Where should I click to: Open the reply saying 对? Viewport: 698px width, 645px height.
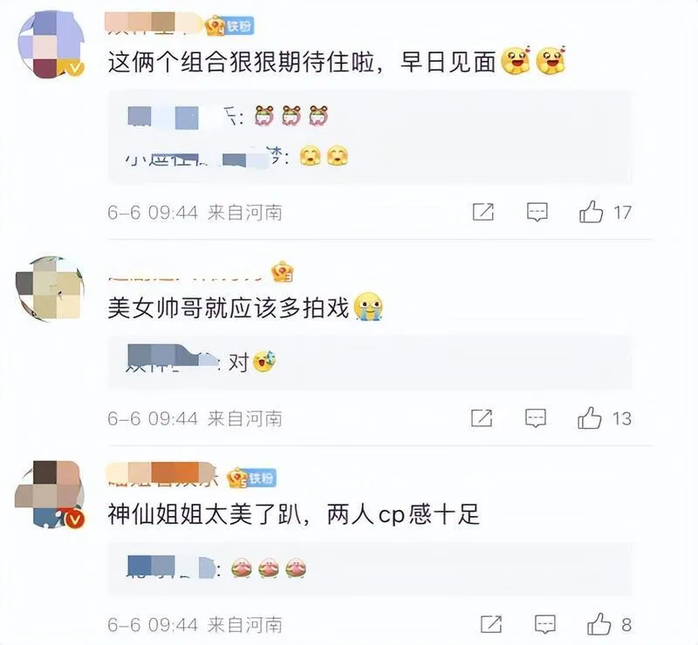pyautogui.click(x=202, y=362)
